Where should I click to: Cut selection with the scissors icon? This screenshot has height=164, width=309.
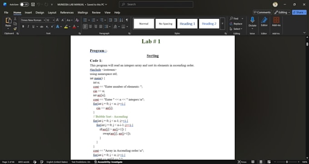[15, 19]
